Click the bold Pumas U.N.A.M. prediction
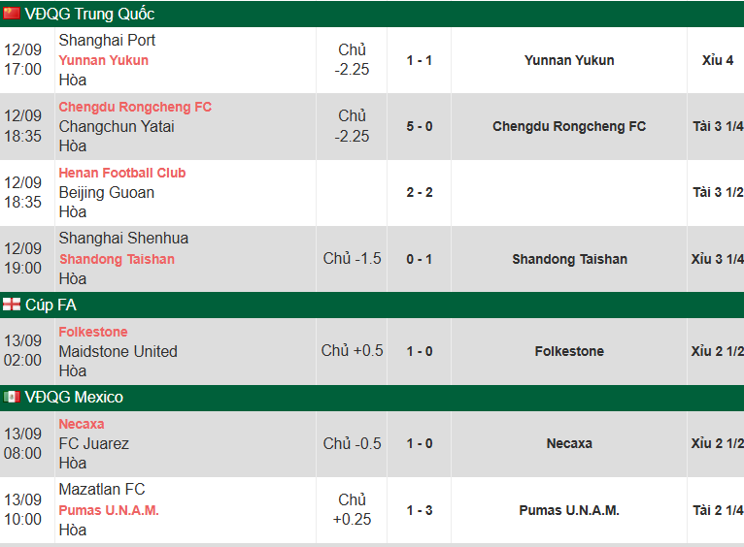Screen dimensions: 744x547 tap(569, 510)
